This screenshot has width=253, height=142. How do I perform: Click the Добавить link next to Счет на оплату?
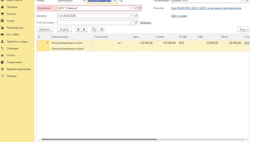146,23
